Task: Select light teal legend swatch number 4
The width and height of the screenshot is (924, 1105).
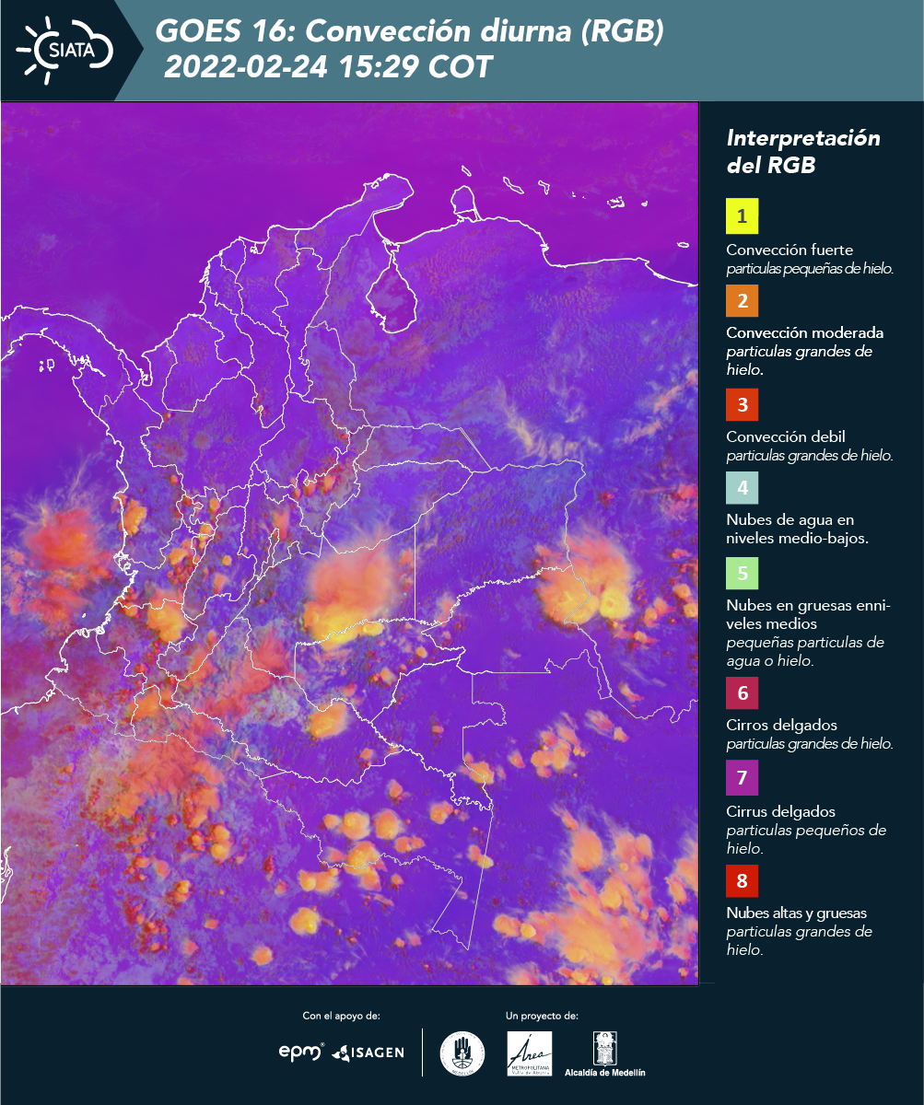Action: [742, 486]
